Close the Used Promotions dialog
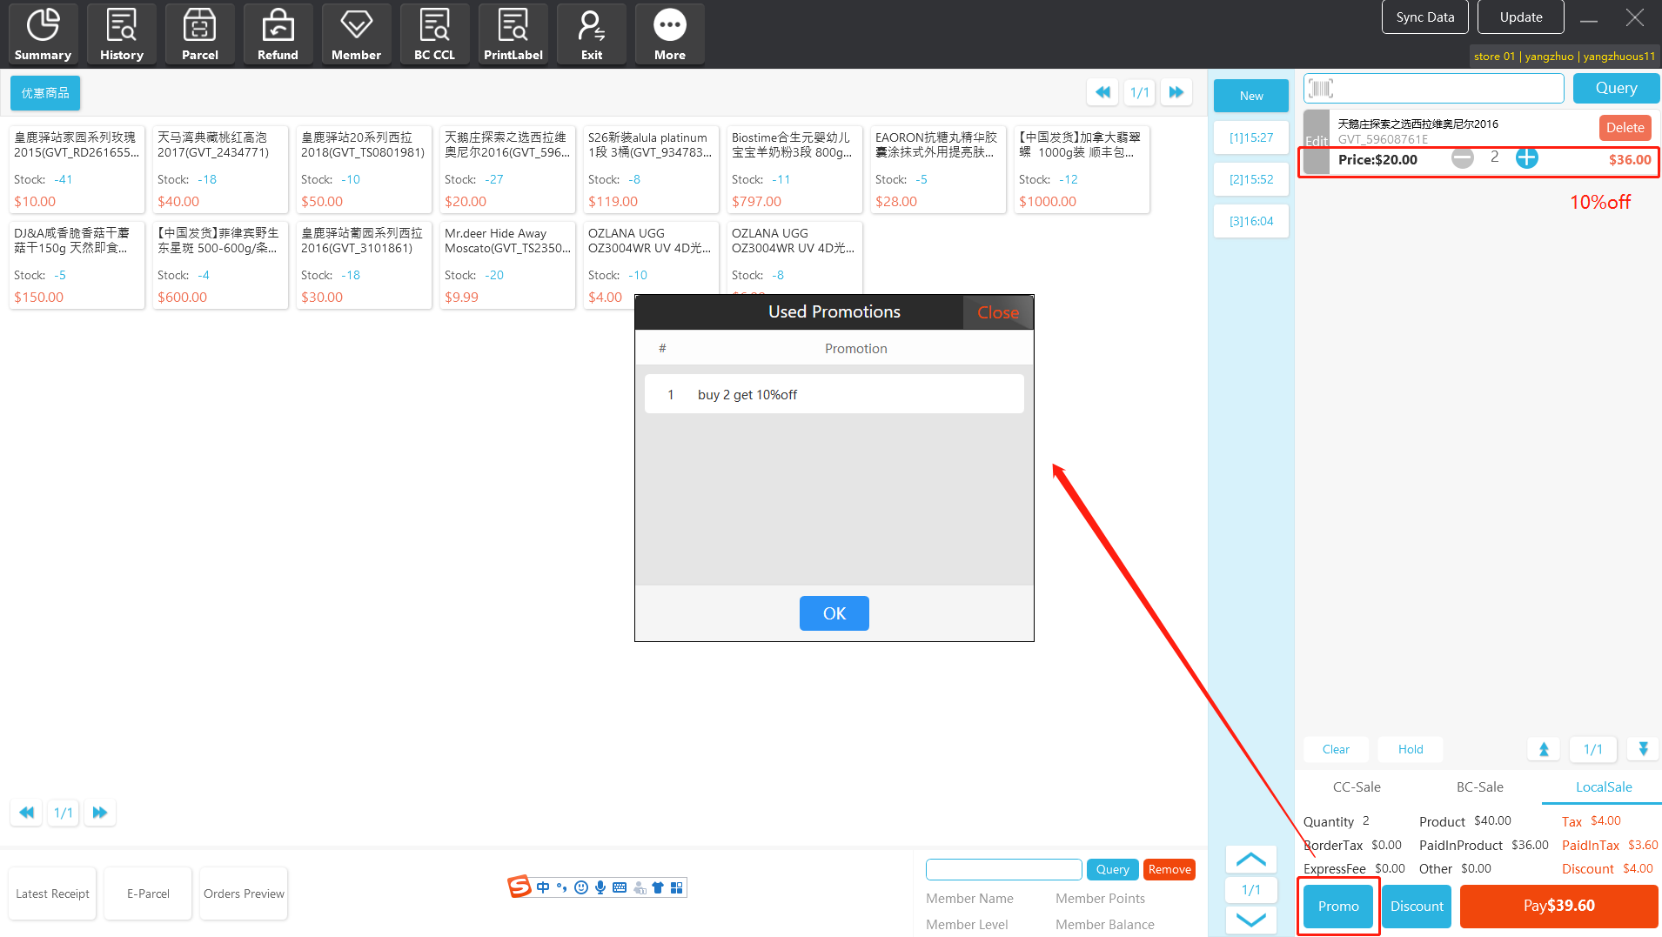 [997, 312]
